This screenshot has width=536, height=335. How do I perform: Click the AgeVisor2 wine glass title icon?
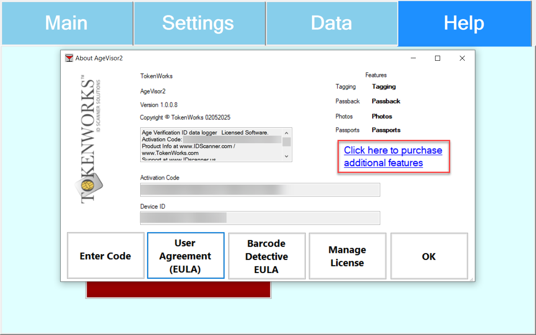point(69,58)
